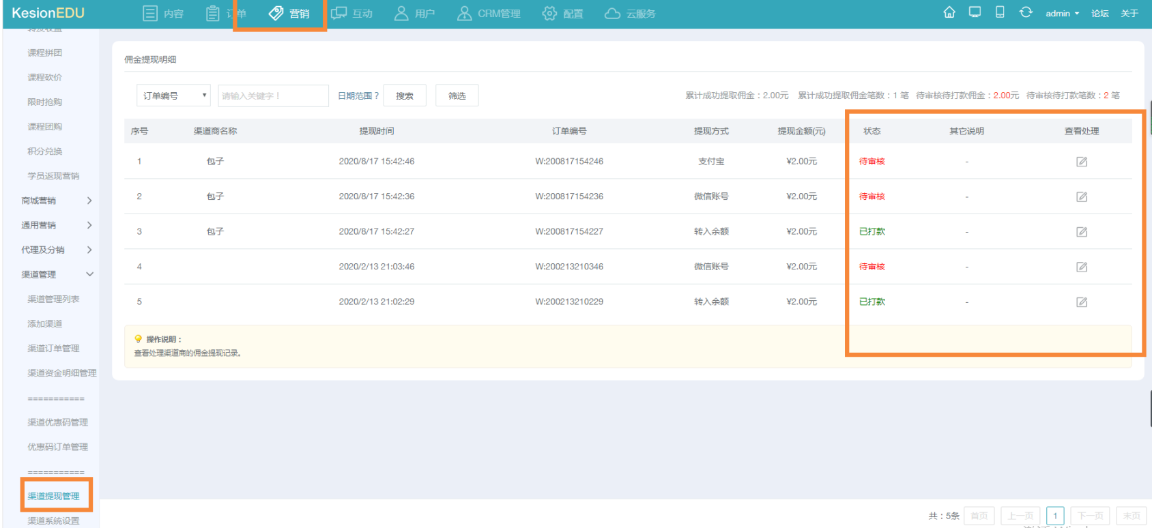The height and width of the screenshot is (528, 1152).
Task: Open the 云服务 top menu
Action: point(630,14)
